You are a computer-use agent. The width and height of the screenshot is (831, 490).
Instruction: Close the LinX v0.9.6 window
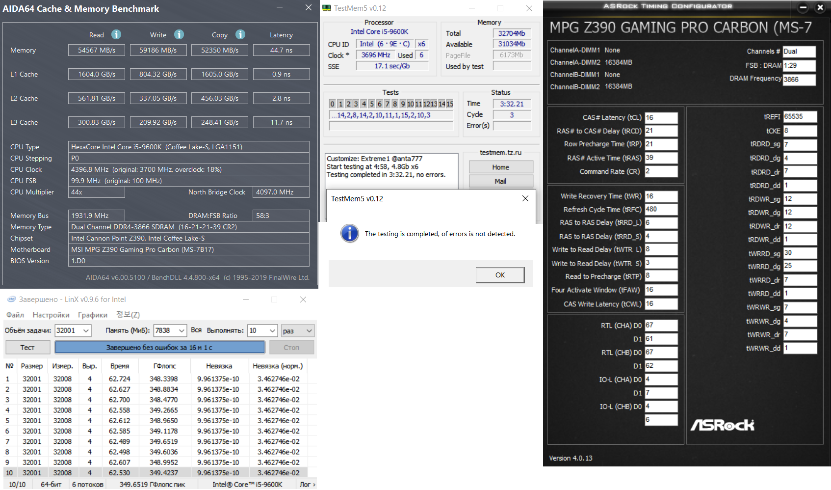(x=303, y=299)
